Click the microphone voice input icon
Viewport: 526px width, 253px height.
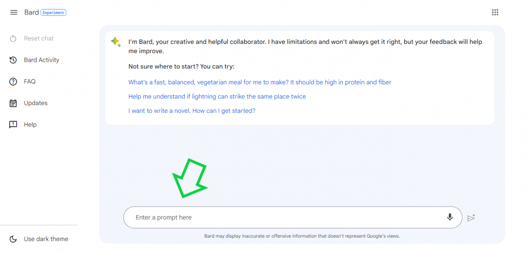click(x=450, y=217)
